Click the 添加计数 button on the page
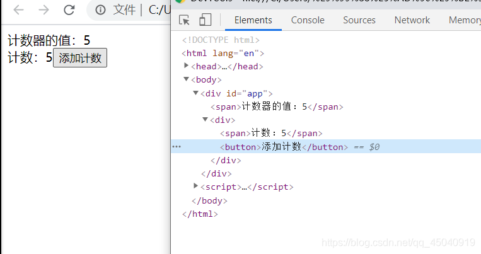This screenshot has width=481, height=254. click(80, 58)
